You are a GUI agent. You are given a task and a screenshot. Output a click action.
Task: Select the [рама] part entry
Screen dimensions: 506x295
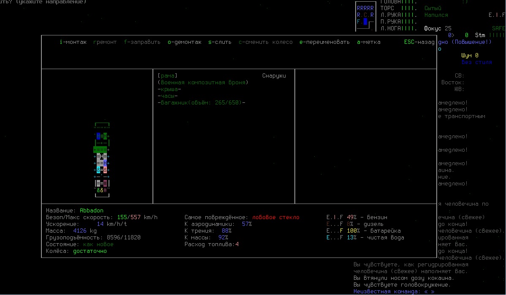click(168, 76)
